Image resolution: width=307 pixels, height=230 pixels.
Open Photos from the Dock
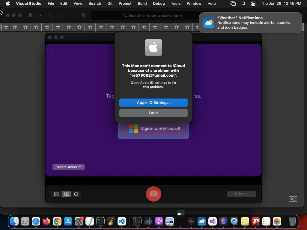pyautogui.click(x=277, y=221)
